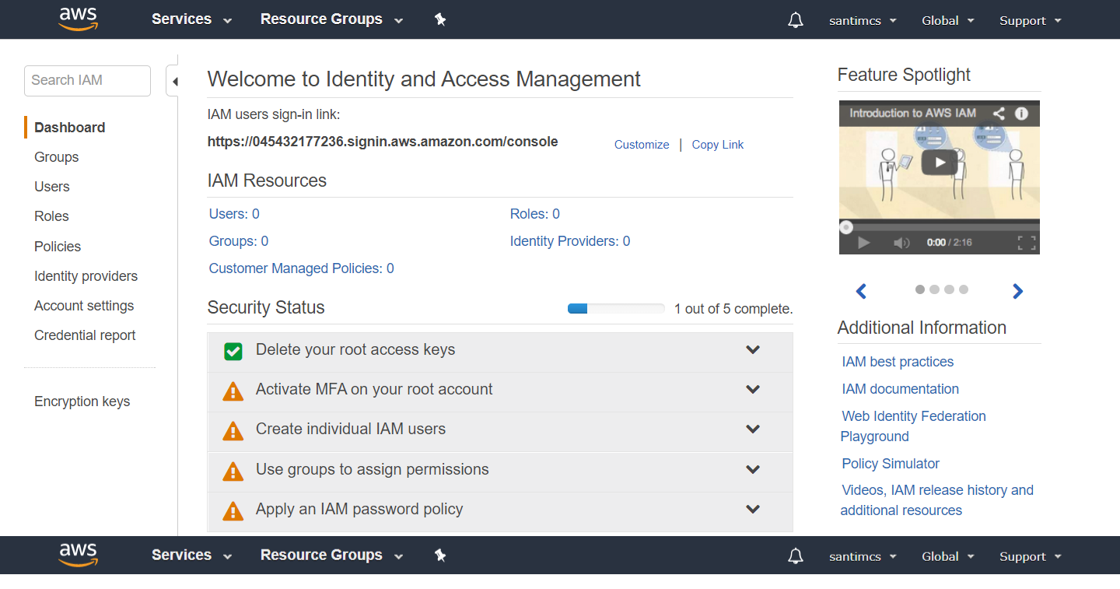This screenshot has width=1120, height=589.
Task: Collapse the IAM sidebar with arrow handle
Action: click(173, 81)
